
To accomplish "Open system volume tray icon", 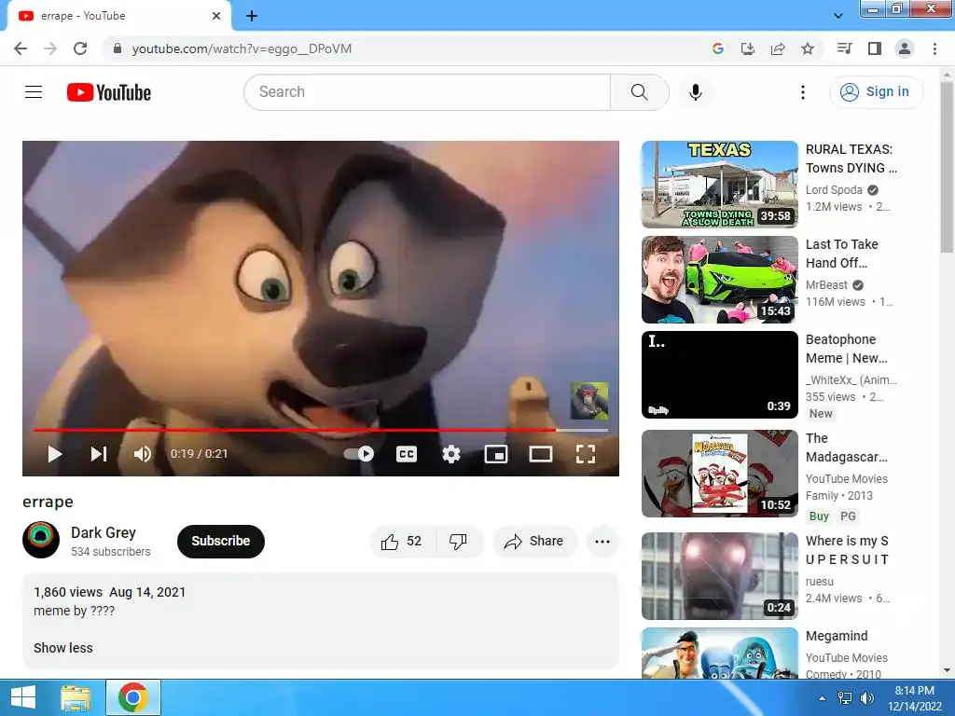I will 867,698.
